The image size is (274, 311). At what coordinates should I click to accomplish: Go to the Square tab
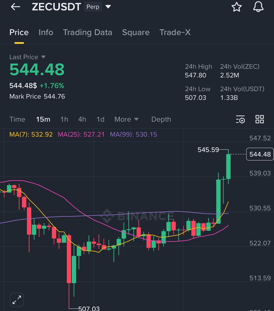tap(136, 32)
